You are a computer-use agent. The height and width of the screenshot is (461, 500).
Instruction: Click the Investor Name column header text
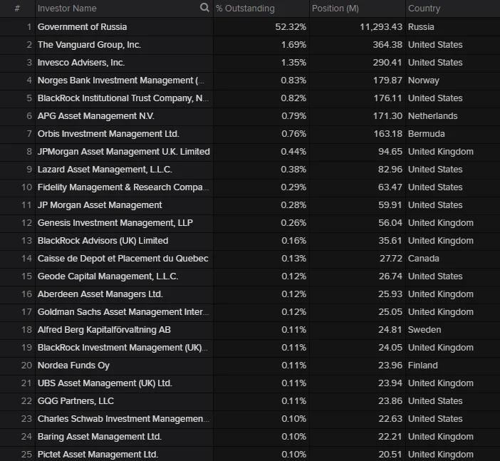67,9
